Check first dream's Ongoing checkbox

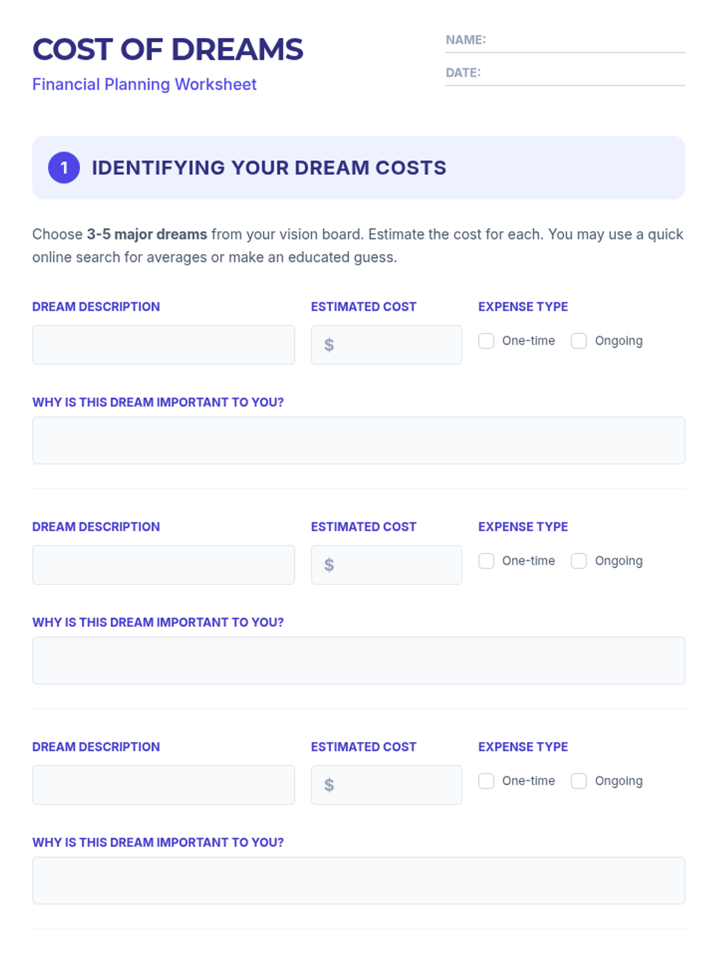pyautogui.click(x=579, y=341)
